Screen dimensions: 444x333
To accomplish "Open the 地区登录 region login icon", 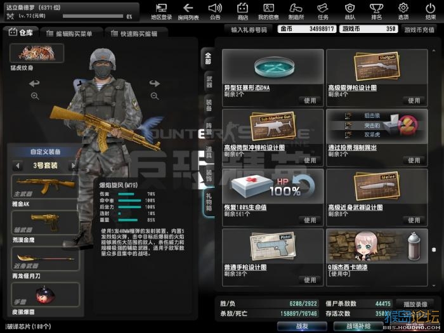I will tap(161, 11).
